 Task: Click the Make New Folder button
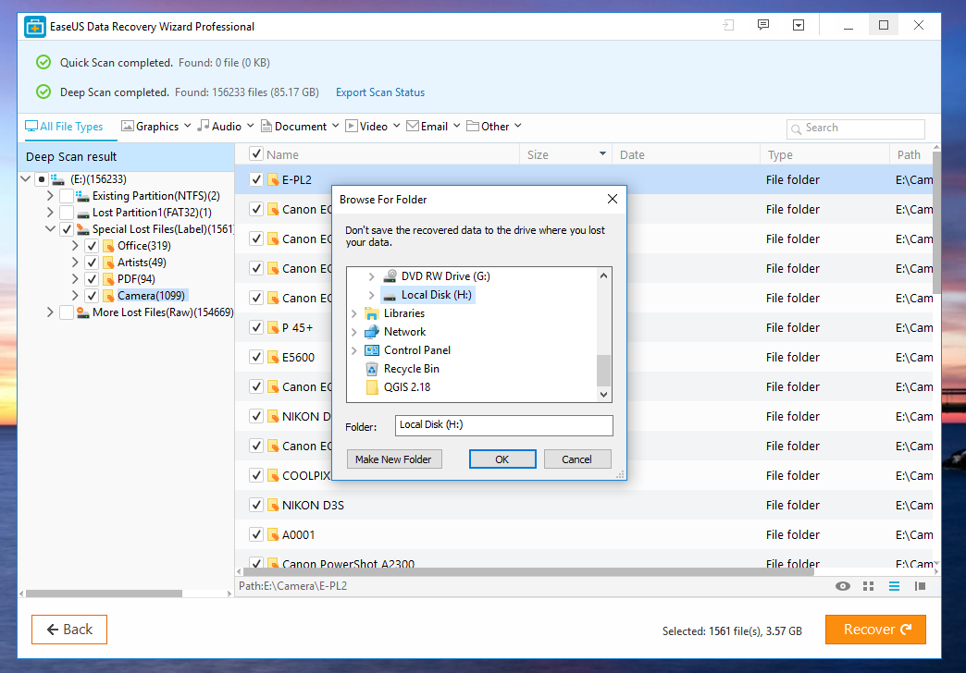point(393,459)
